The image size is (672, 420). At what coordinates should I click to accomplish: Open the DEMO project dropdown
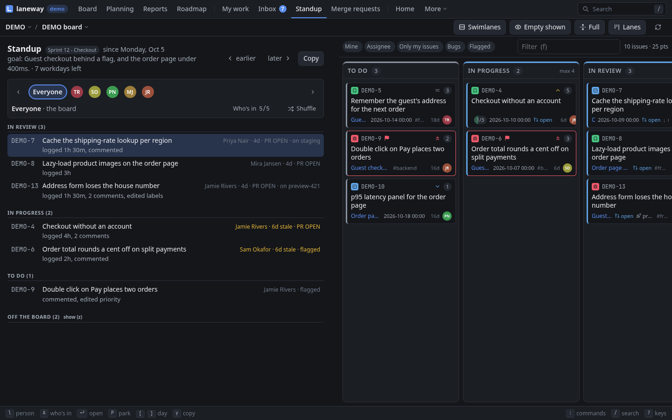click(19, 27)
